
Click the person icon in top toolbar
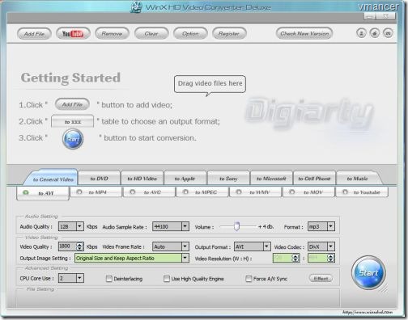(361, 33)
